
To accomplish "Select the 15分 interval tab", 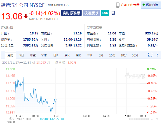I will [x=113, y=55].
